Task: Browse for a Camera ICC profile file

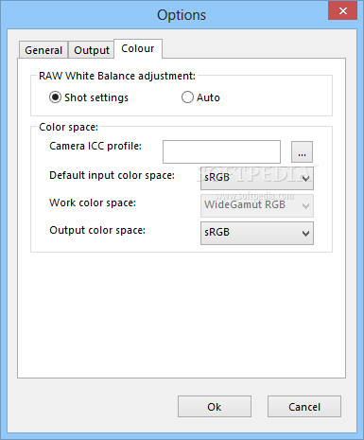Action: point(302,152)
